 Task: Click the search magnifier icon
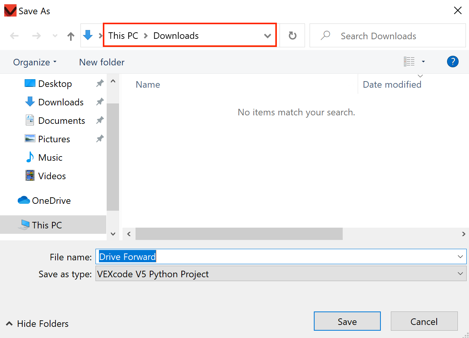[x=326, y=35]
